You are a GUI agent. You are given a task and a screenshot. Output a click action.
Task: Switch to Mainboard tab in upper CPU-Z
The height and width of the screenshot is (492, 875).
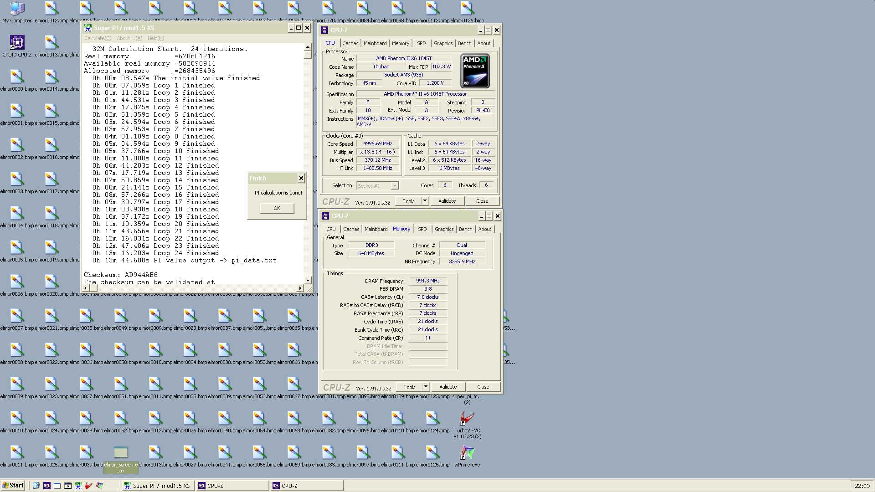(375, 43)
